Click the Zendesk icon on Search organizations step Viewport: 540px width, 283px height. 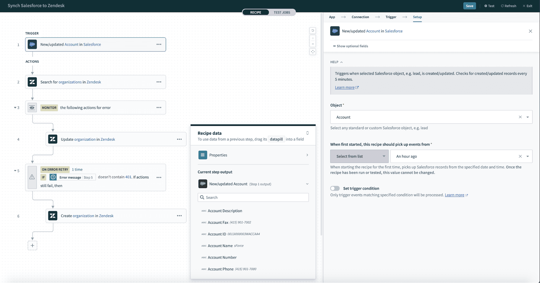[32, 82]
